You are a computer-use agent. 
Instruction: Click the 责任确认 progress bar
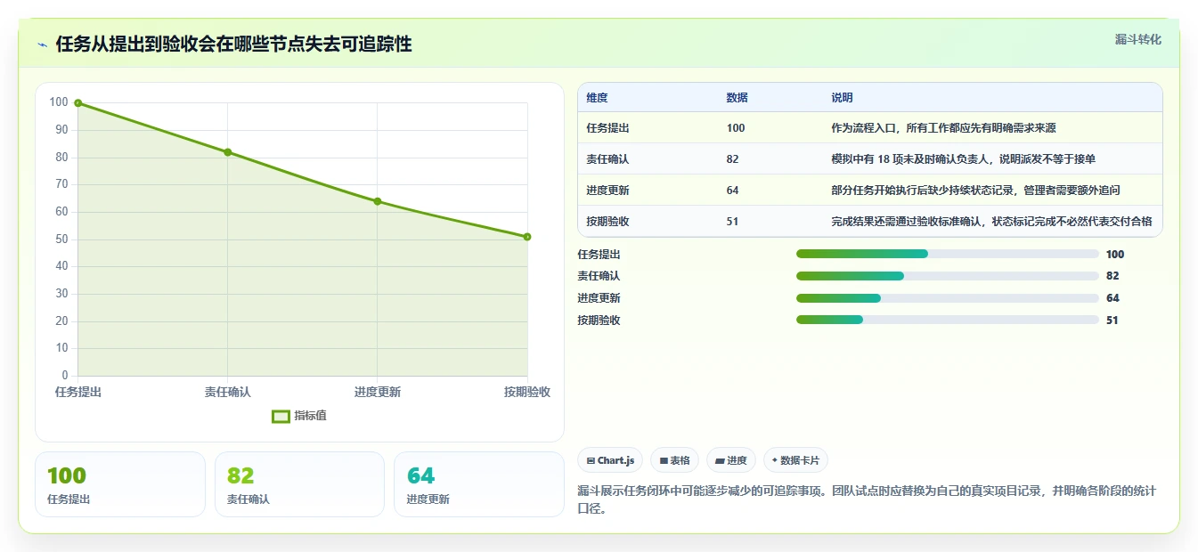pyautogui.click(x=947, y=276)
